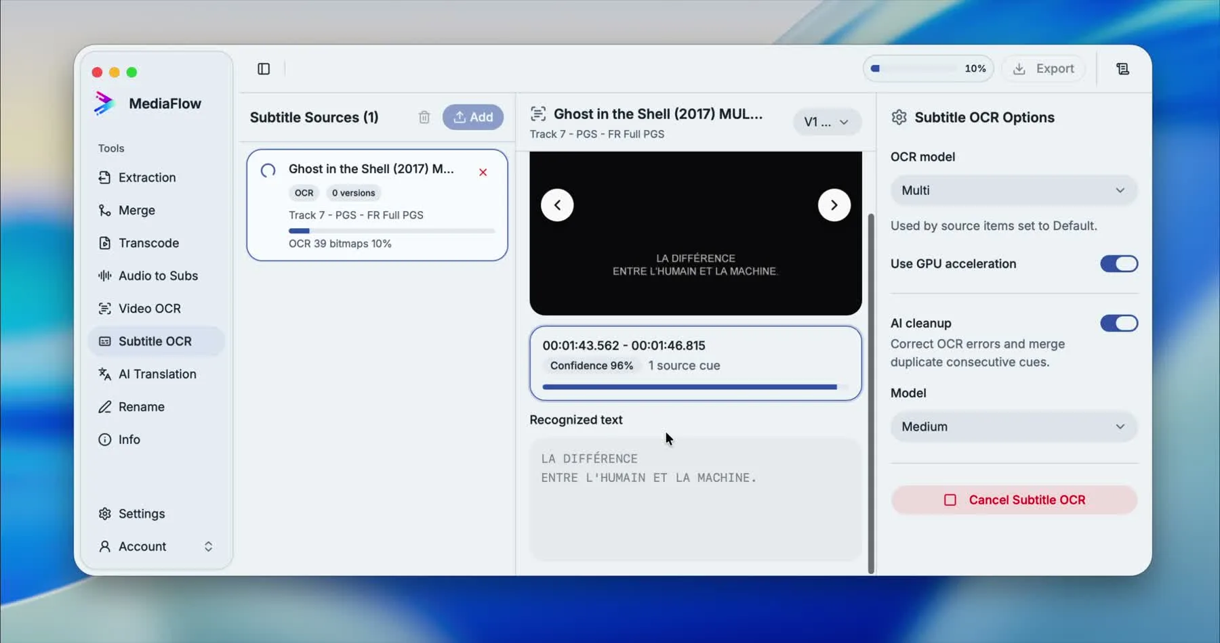Click the overall 10% progress indicator
The width and height of the screenshot is (1220, 643).
(x=929, y=69)
